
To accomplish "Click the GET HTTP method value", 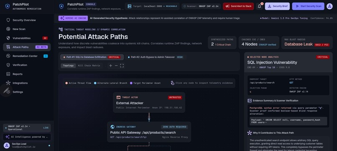I will pos(291,82).
